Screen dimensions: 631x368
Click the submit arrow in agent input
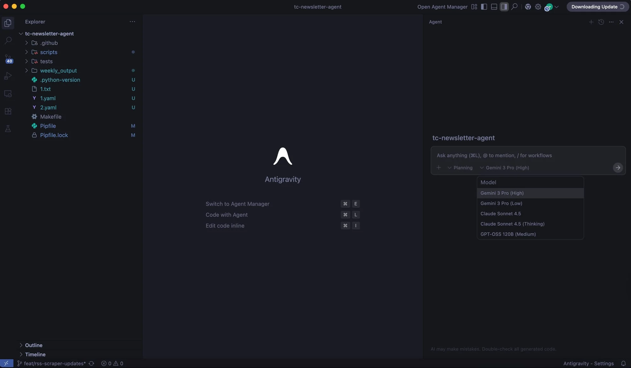[618, 168]
